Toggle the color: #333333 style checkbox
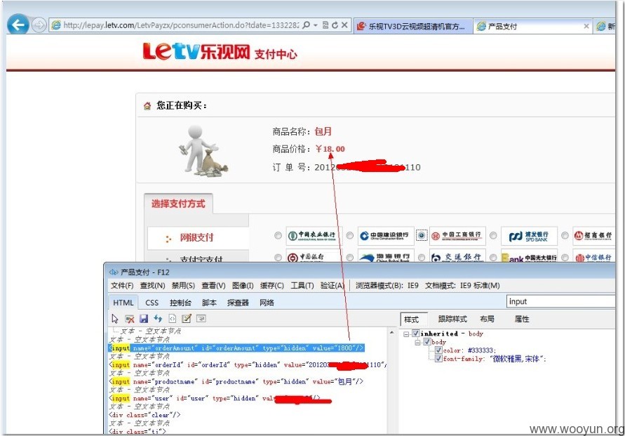The height and width of the screenshot is (436, 625). tap(438, 350)
